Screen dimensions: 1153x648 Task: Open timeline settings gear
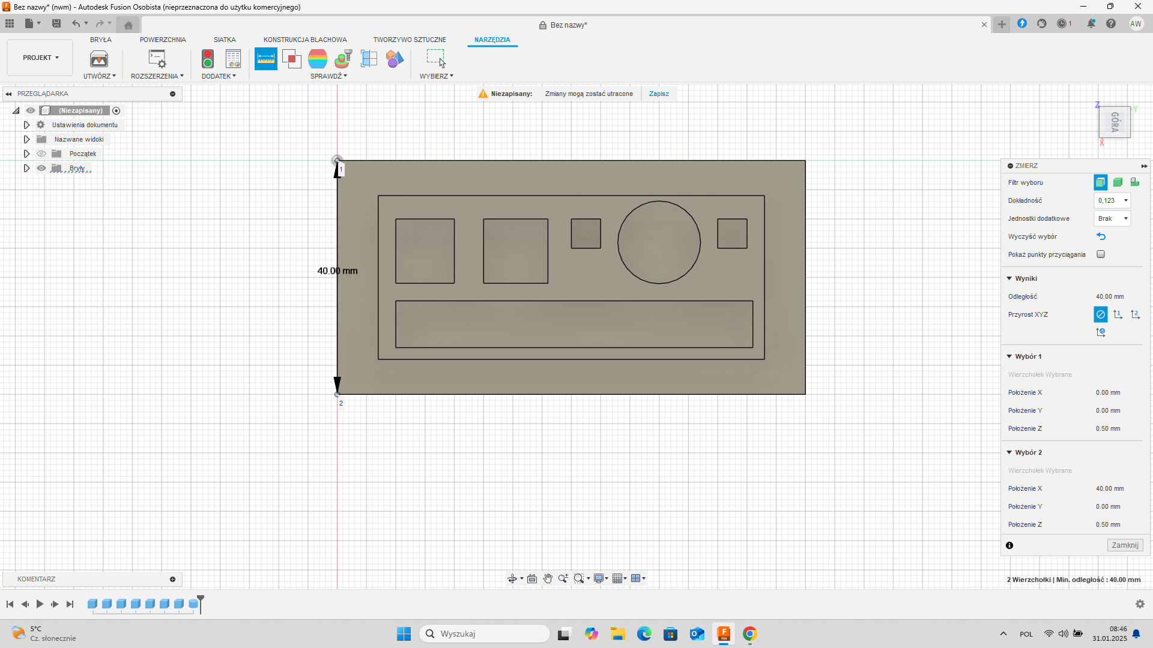tap(1140, 604)
